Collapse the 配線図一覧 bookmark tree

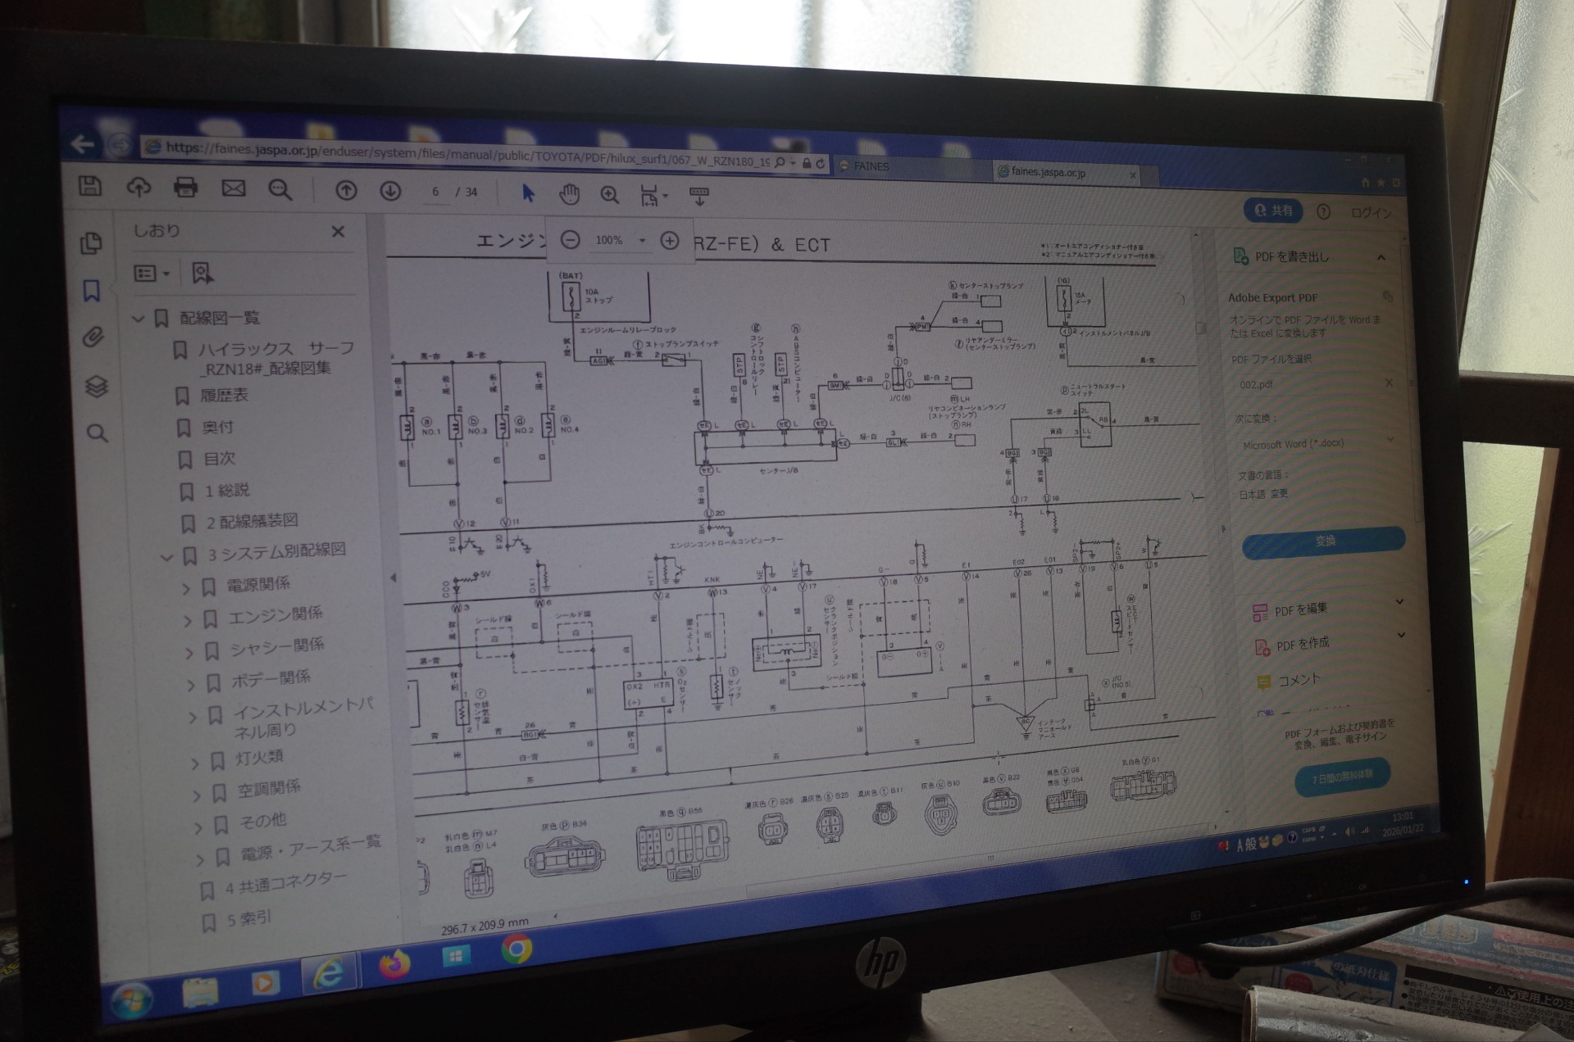(139, 318)
